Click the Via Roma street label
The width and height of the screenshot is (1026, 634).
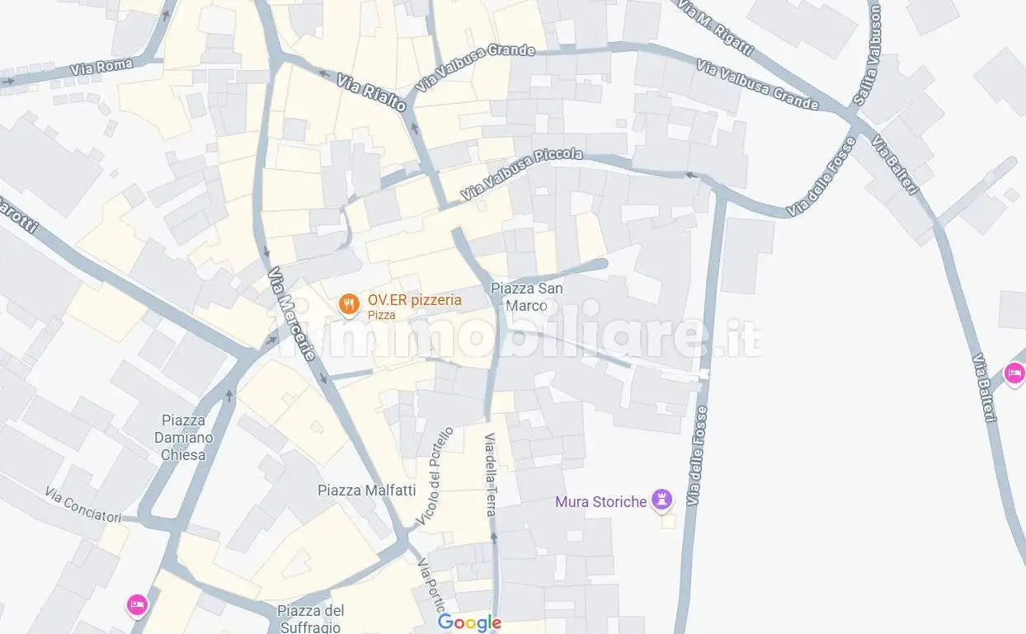coord(103,68)
